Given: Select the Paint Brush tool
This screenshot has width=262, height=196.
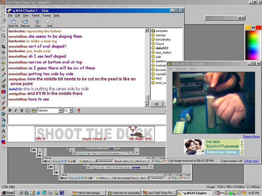Looking at the screenshot, I should coord(3,80).
